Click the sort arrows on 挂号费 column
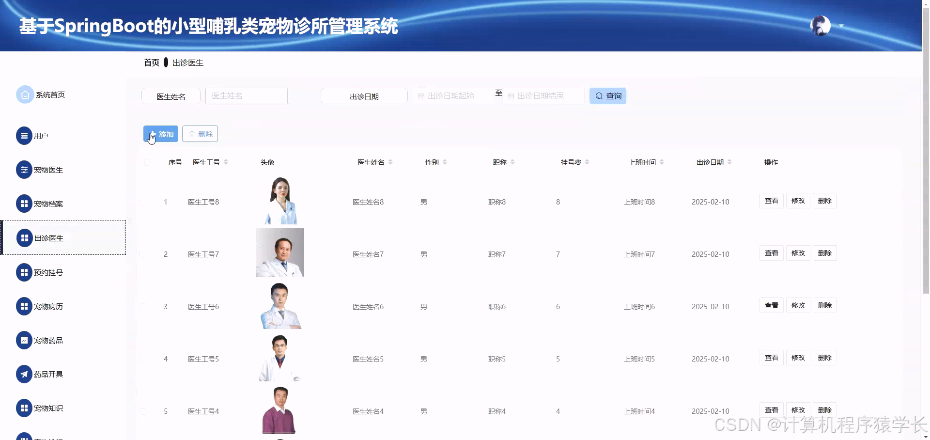 point(588,162)
